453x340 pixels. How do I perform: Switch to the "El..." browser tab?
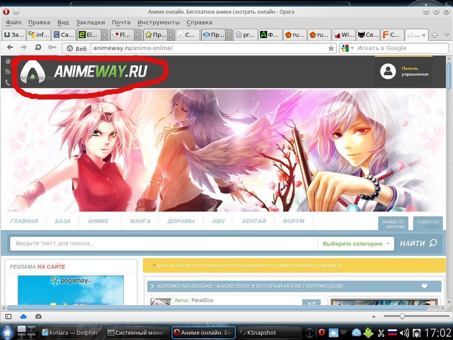(x=89, y=35)
